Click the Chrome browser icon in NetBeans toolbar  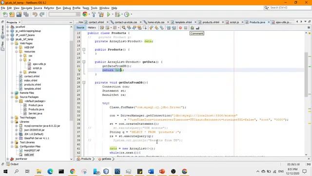pos(85,14)
